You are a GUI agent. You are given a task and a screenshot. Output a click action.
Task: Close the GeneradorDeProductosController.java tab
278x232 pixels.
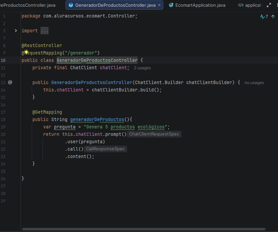coord(159,5)
